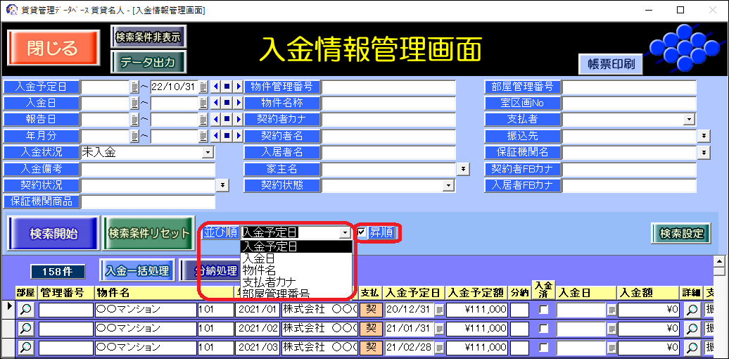
Task: Click next arrow beside 年月分 date range
Action: click(238, 136)
